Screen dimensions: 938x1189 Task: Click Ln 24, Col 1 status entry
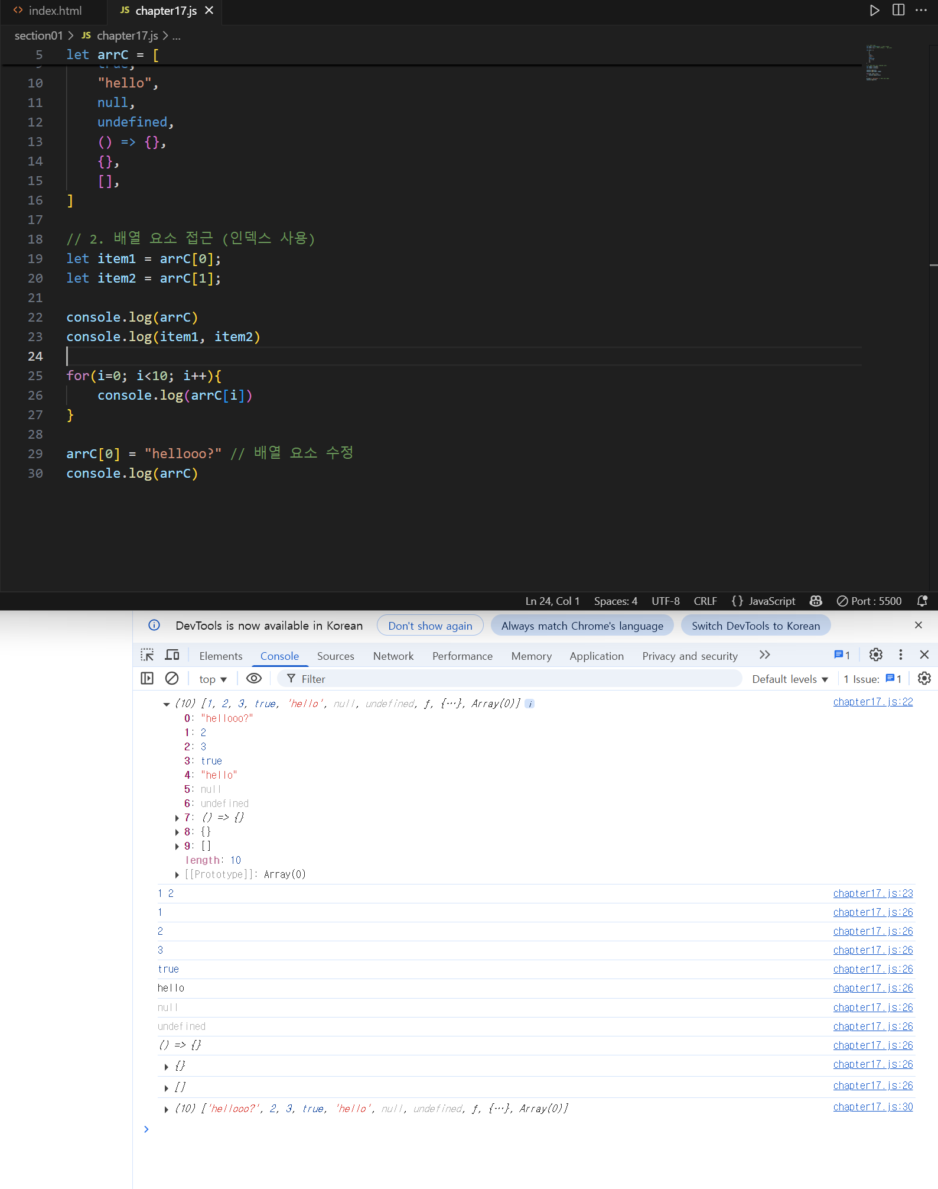coord(552,601)
